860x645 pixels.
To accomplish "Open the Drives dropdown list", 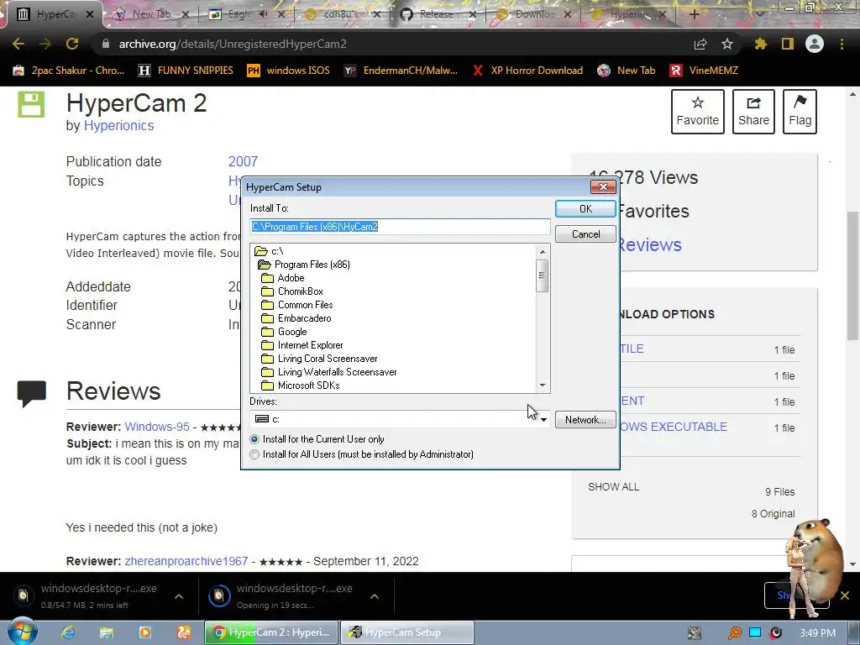I will click(543, 420).
